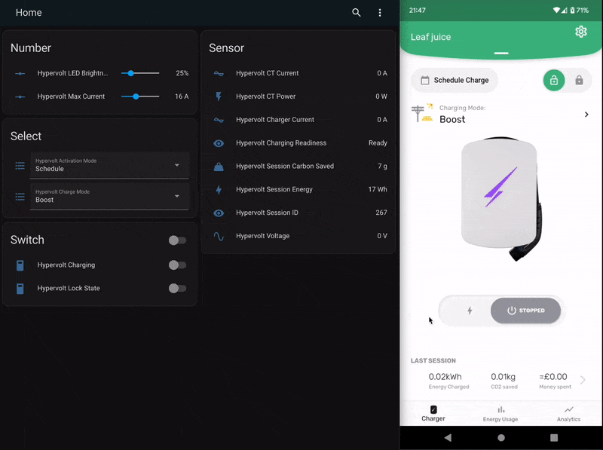Click the Hypervolt Max Current row icon
603x450 pixels.
(x=20, y=96)
